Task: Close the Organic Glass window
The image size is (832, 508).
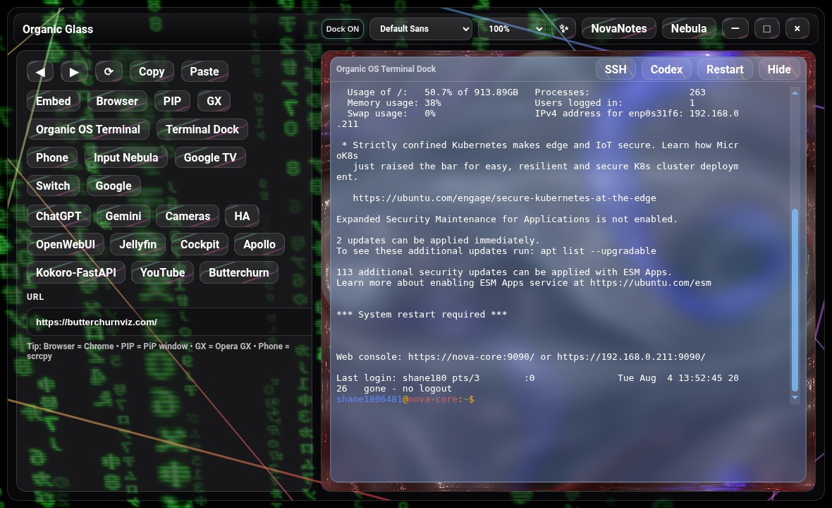Action: click(797, 29)
